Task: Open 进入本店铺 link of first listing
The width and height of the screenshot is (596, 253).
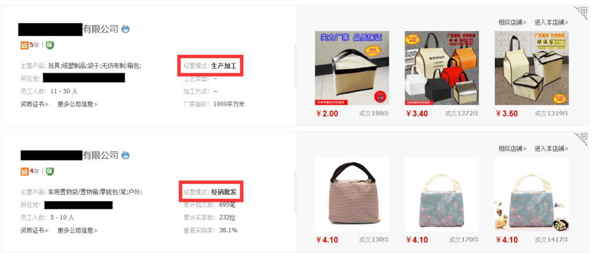Action: (552, 23)
